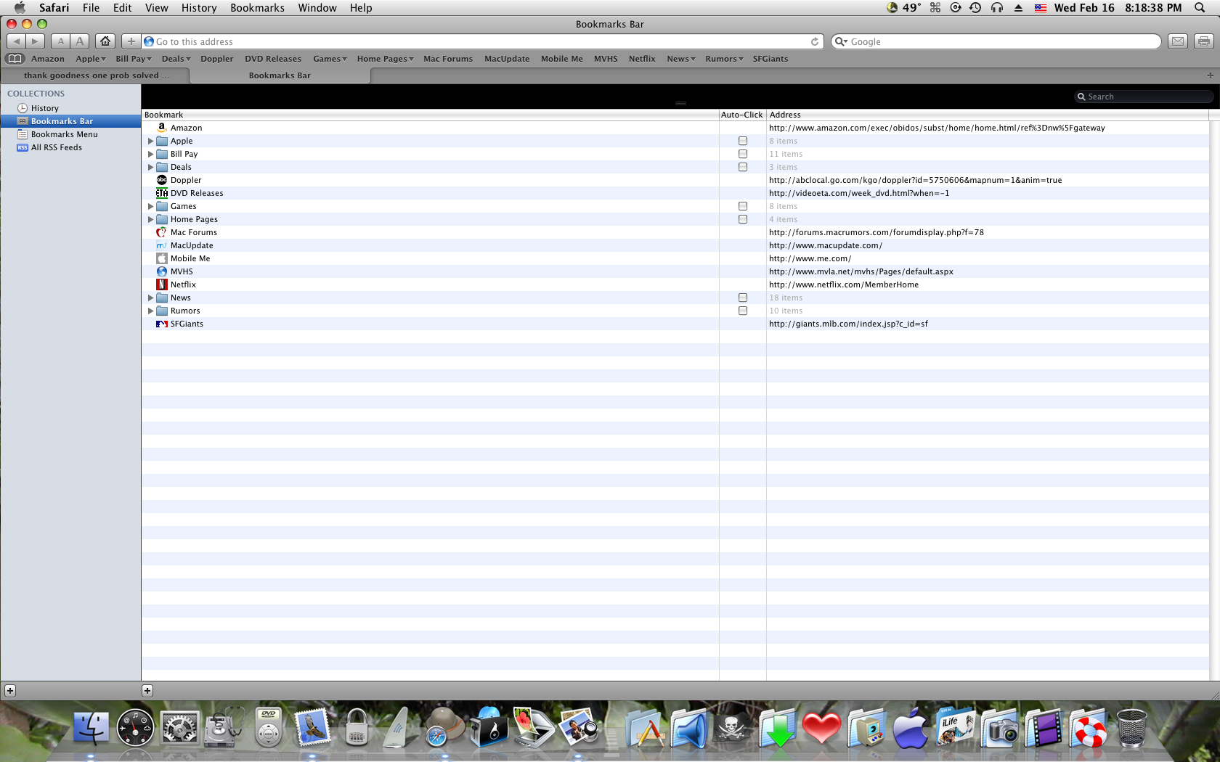Toggle Auto-Click checkbox for Apple folder

click(x=743, y=141)
